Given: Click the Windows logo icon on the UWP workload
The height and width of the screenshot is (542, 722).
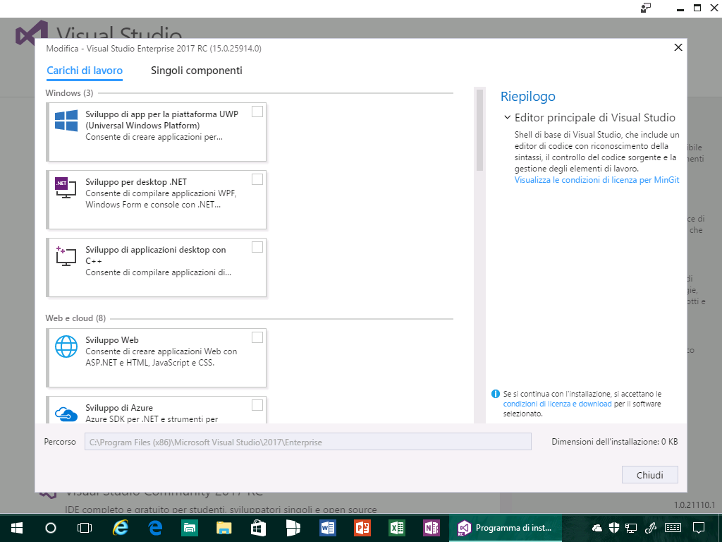Looking at the screenshot, I should pyautogui.click(x=66, y=121).
